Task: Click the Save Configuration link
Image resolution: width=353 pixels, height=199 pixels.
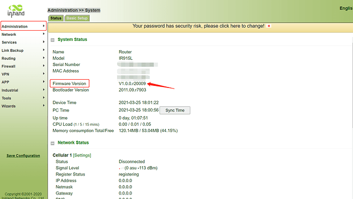Action: tap(23, 156)
